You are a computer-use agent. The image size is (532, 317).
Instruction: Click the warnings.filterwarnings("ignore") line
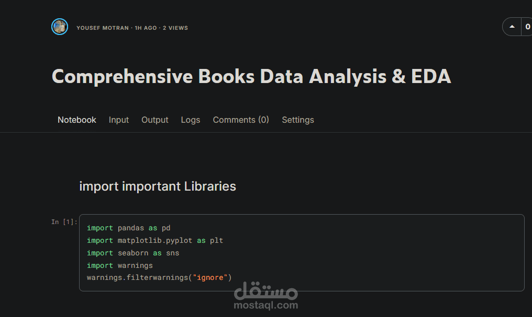coord(159,278)
